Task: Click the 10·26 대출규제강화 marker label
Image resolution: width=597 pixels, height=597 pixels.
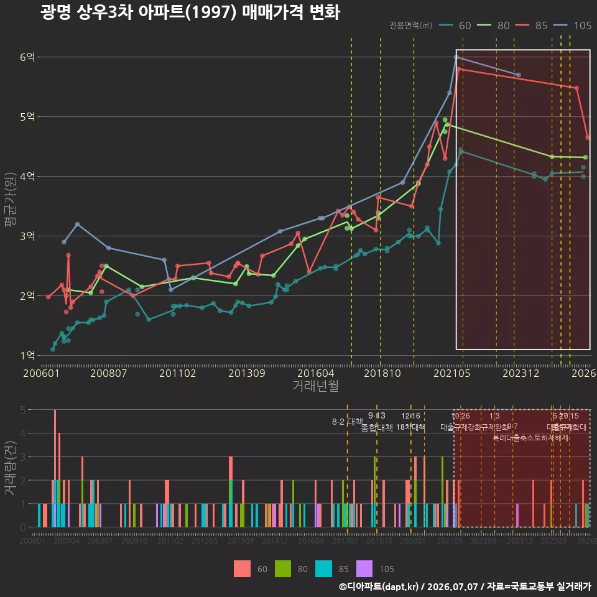Action: (461, 422)
